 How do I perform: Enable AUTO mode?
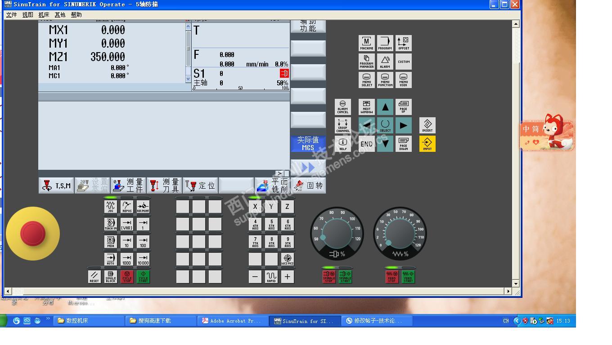pyautogui.click(x=111, y=259)
